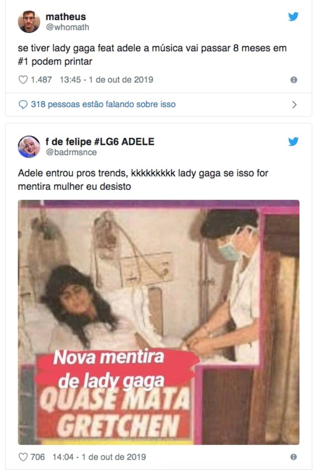The width and height of the screenshot is (314, 470).
Task: Like matheus's tweet with the heart icon
Action: (23, 80)
